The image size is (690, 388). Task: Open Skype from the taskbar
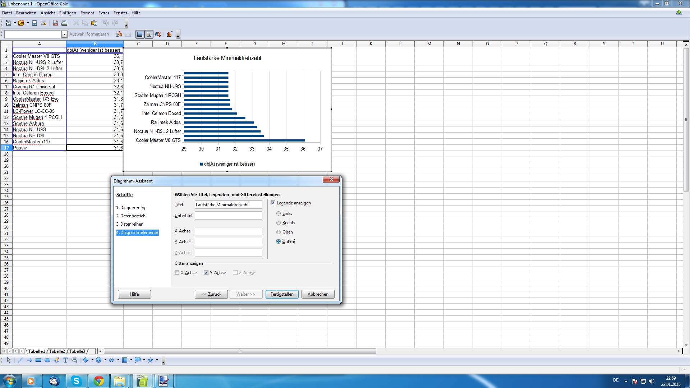coord(77,381)
